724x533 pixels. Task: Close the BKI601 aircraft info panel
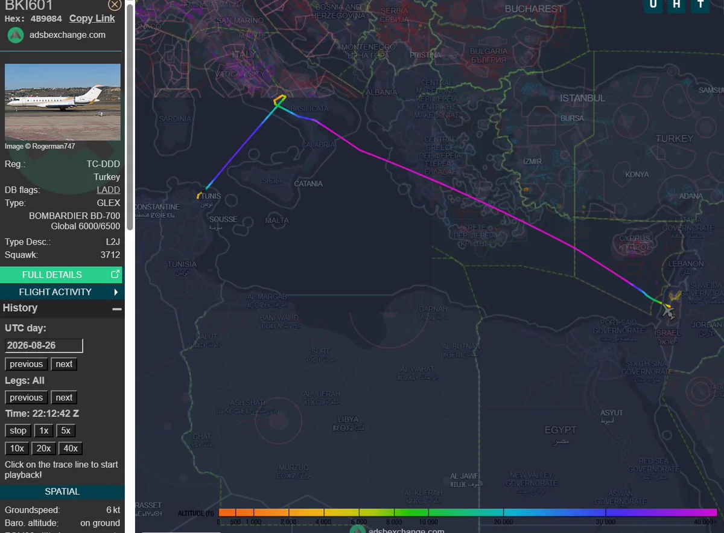click(115, 5)
